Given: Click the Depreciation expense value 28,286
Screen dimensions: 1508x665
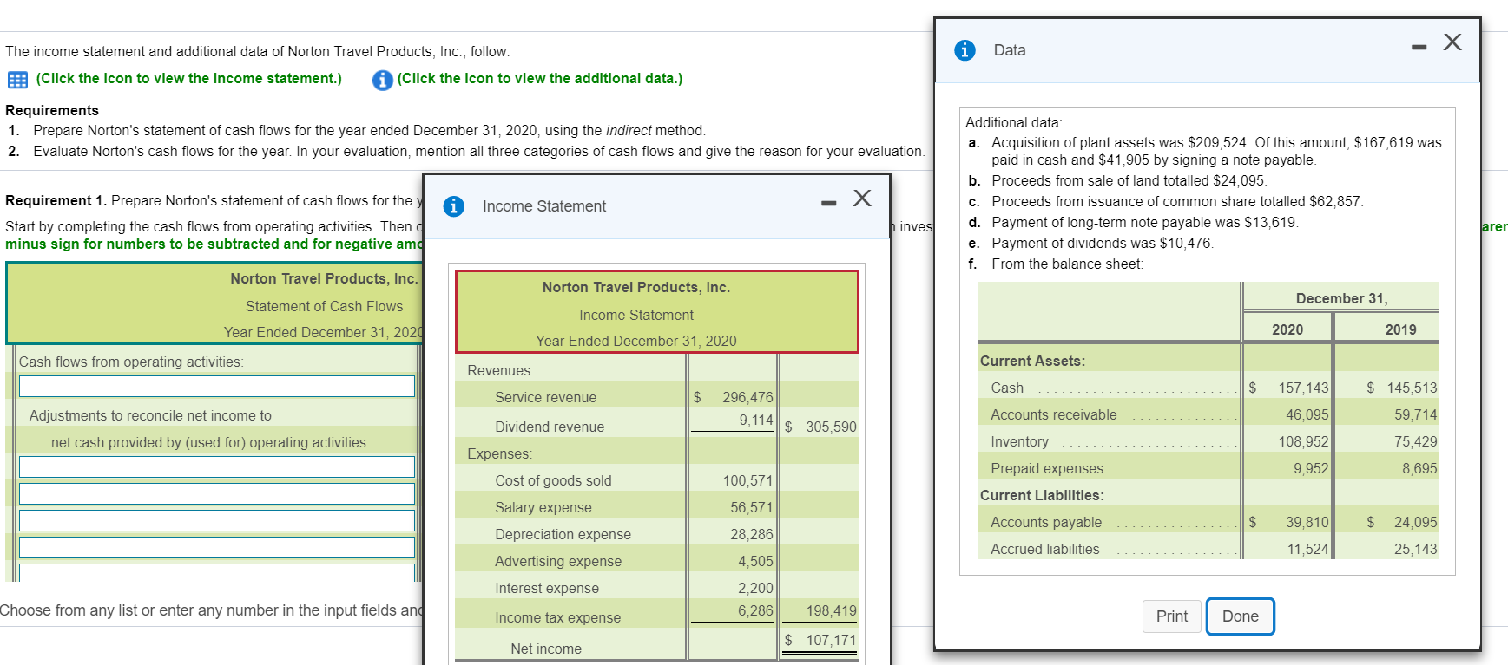Looking at the screenshot, I should pyautogui.click(x=751, y=535).
